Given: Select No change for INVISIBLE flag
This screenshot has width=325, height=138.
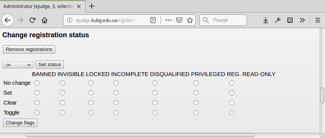Looking at the screenshot, I should (62, 83).
